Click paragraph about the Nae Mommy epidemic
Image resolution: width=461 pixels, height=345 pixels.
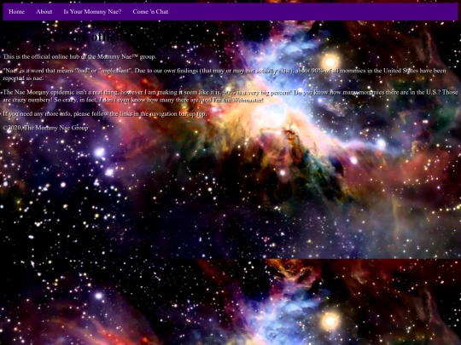[x=230, y=96]
